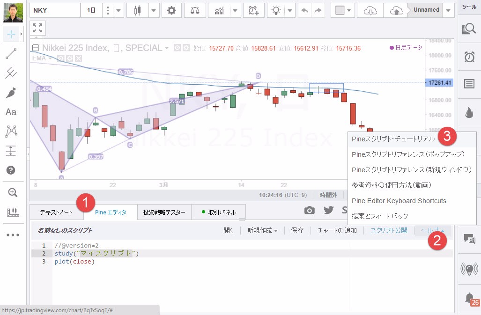
Task: Open chart settings with the gear icon
Action: pyautogui.click(x=171, y=10)
